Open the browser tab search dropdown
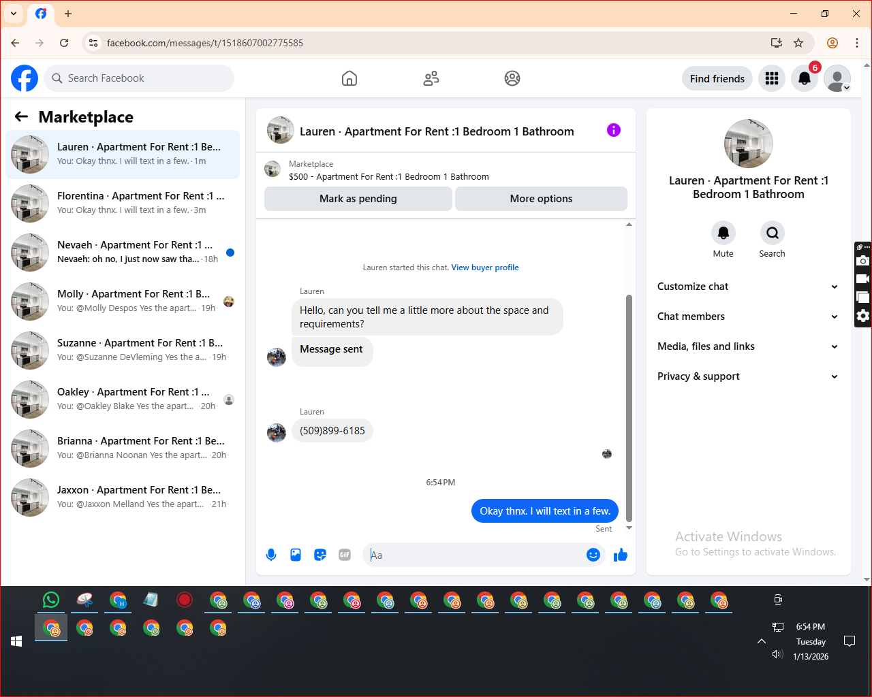The height and width of the screenshot is (697, 872). (14, 14)
